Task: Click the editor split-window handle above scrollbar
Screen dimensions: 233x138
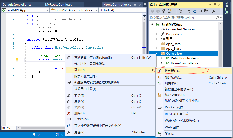Action: (144, 15)
